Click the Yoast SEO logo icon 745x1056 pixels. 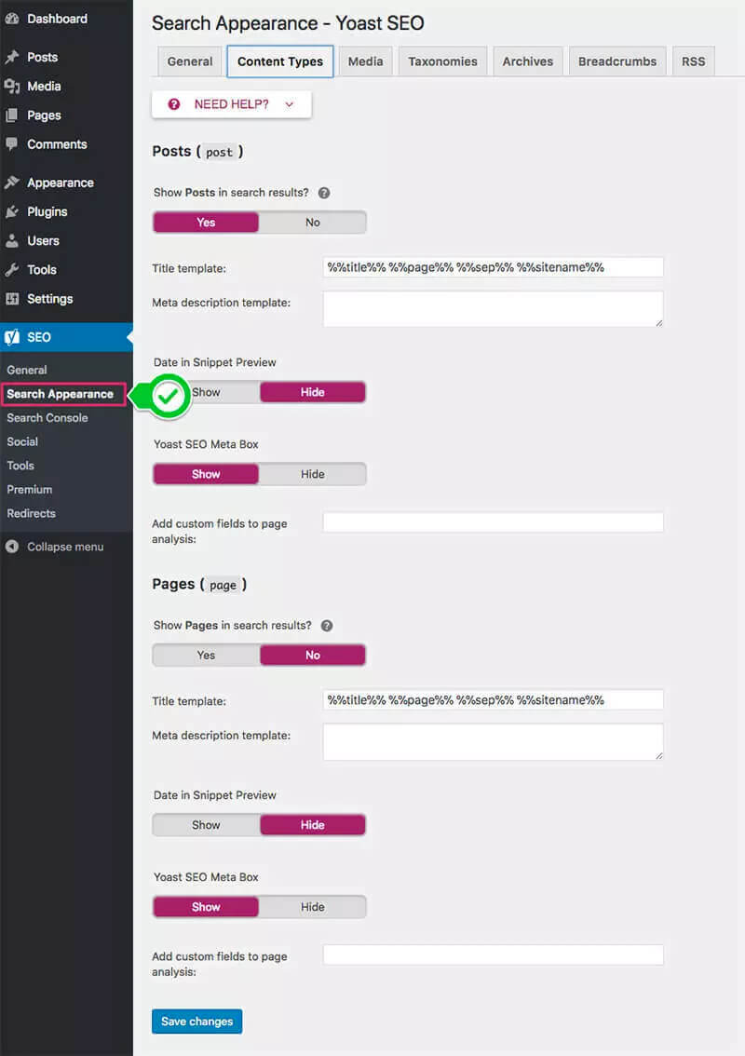[12, 337]
